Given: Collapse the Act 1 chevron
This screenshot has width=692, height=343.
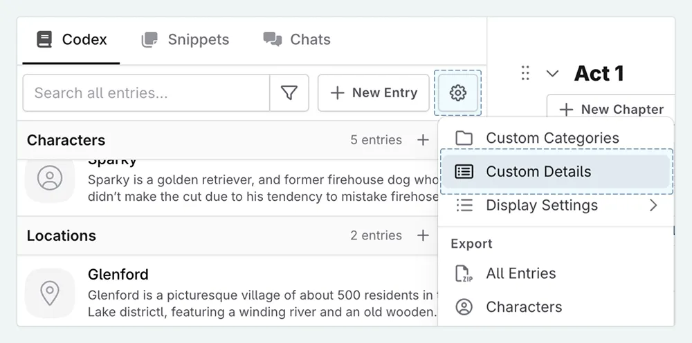Looking at the screenshot, I should coord(552,73).
